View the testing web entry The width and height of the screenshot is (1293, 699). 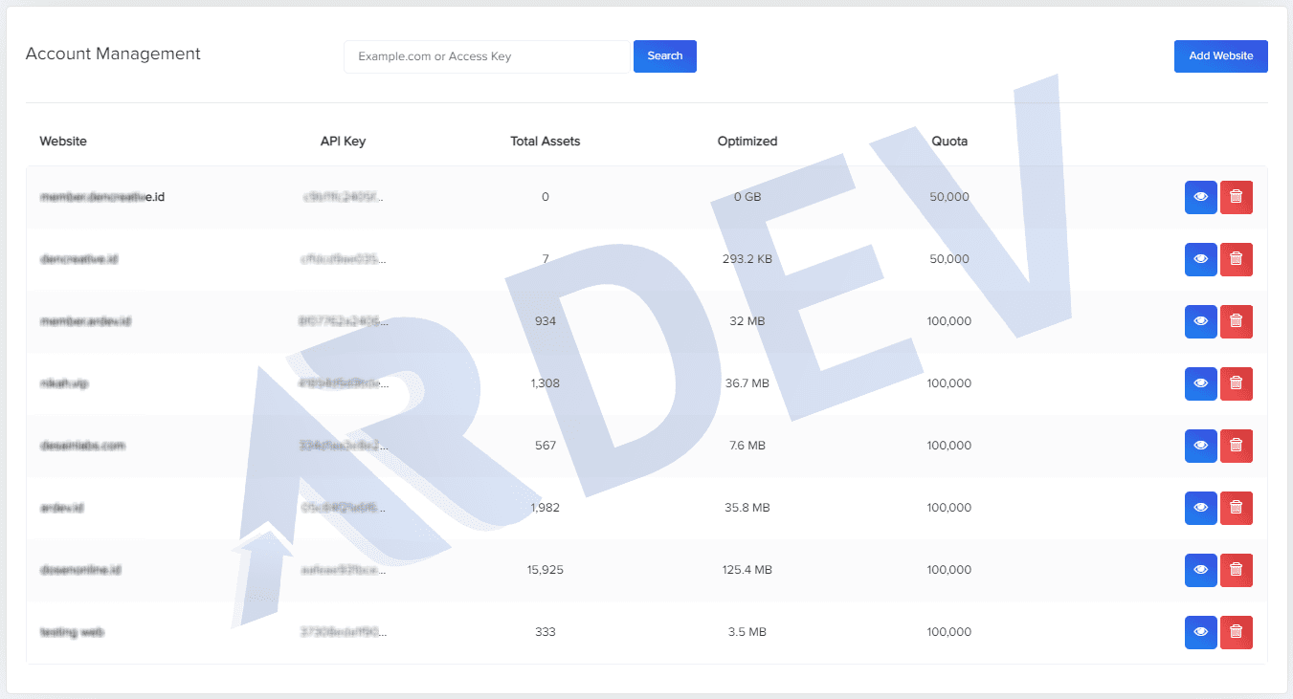tap(1200, 632)
